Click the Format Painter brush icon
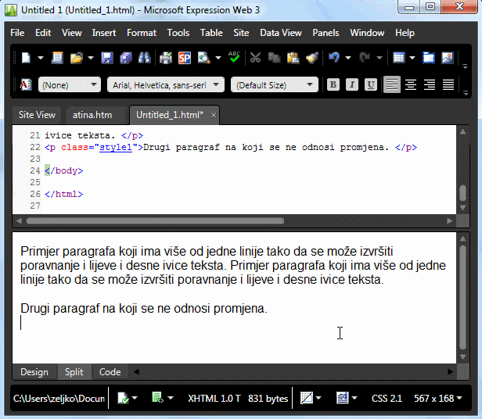The width and height of the screenshot is (482, 419). click(x=311, y=58)
